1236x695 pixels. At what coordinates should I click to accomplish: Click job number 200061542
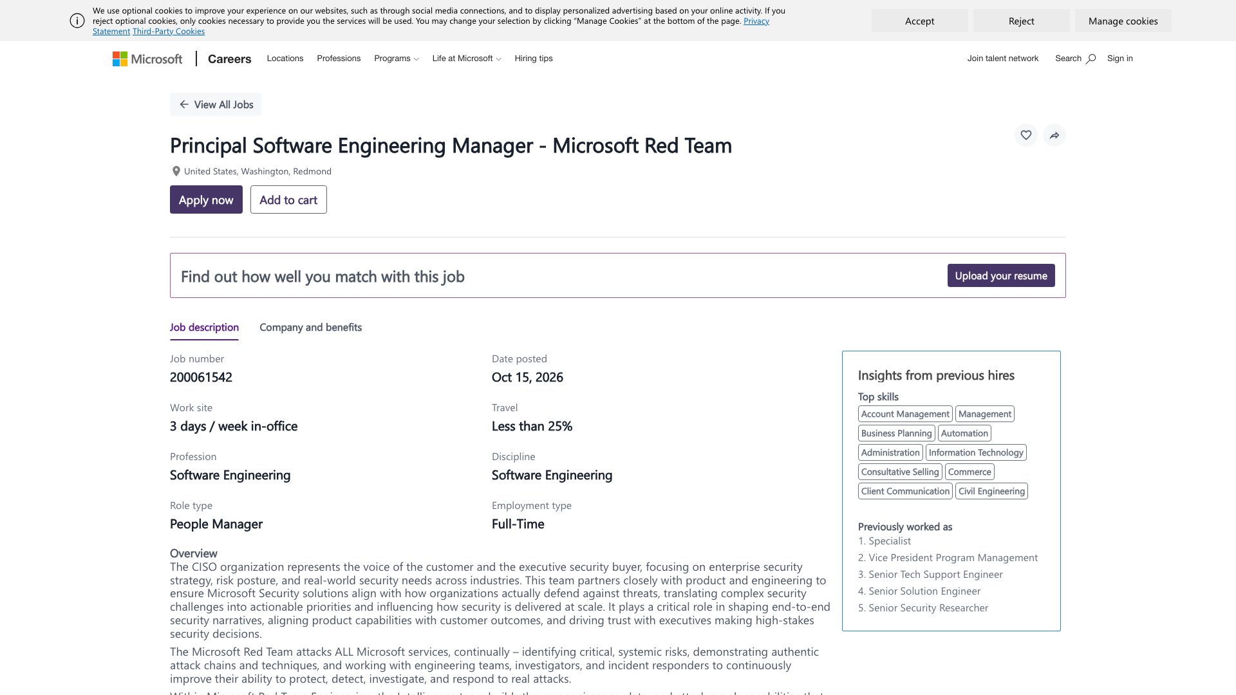201,377
